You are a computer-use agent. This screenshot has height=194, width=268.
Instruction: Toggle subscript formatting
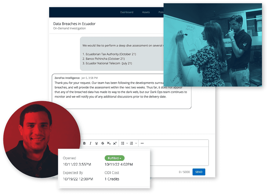109,143
